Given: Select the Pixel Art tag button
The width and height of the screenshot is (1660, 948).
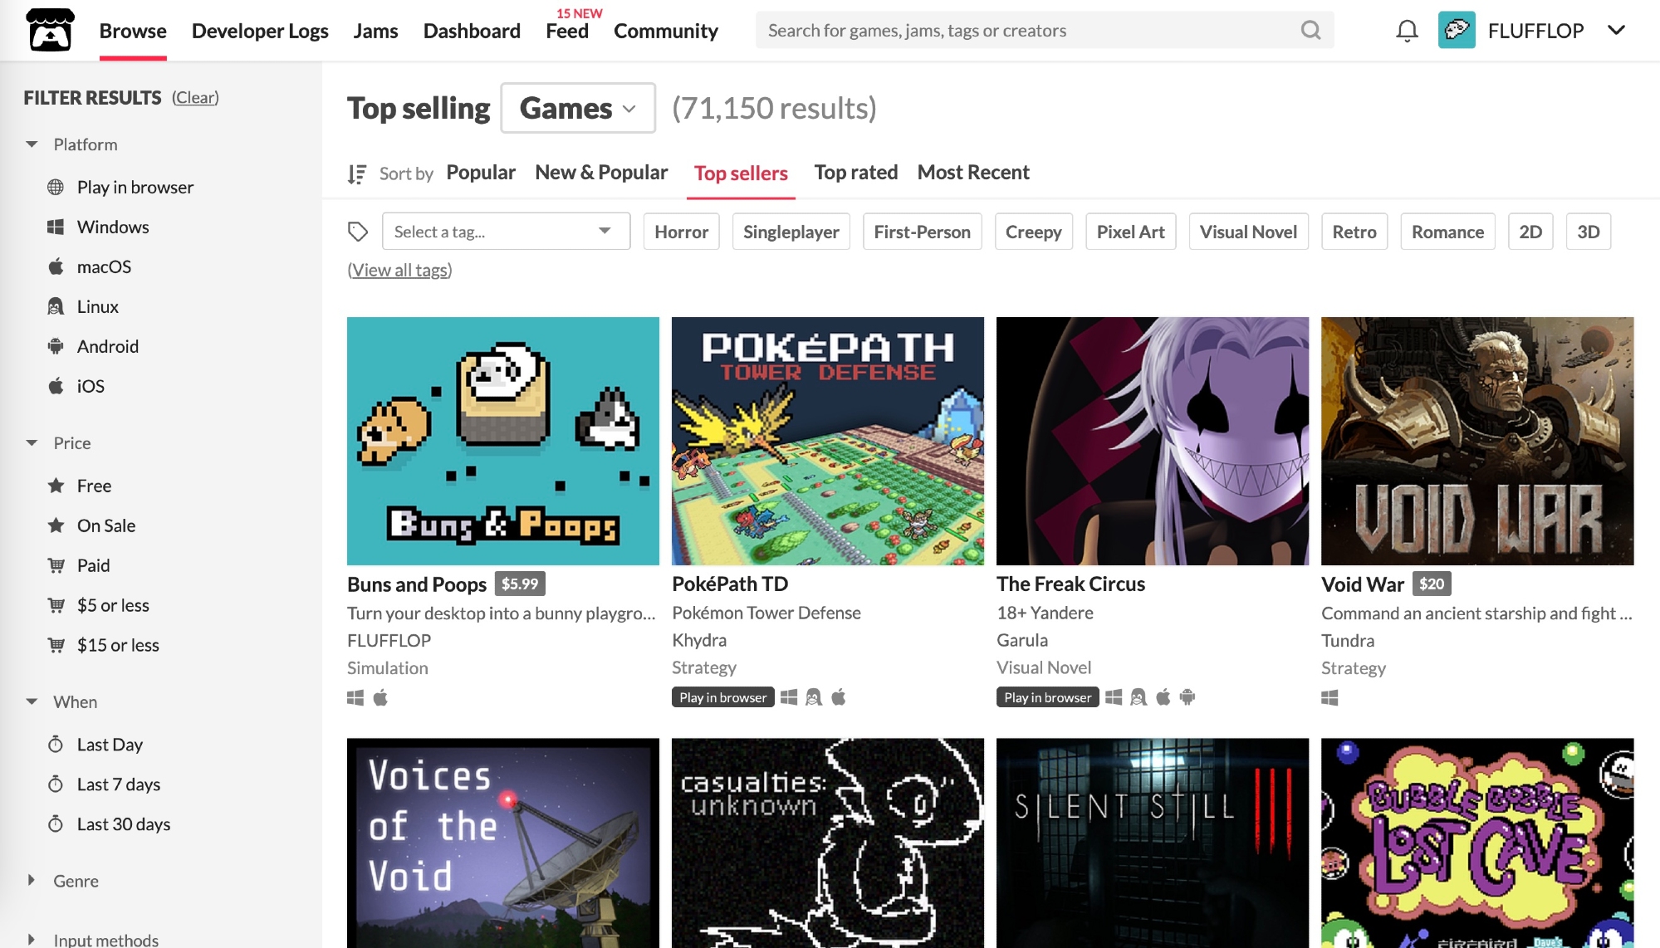Looking at the screenshot, I should [1130, 232].
